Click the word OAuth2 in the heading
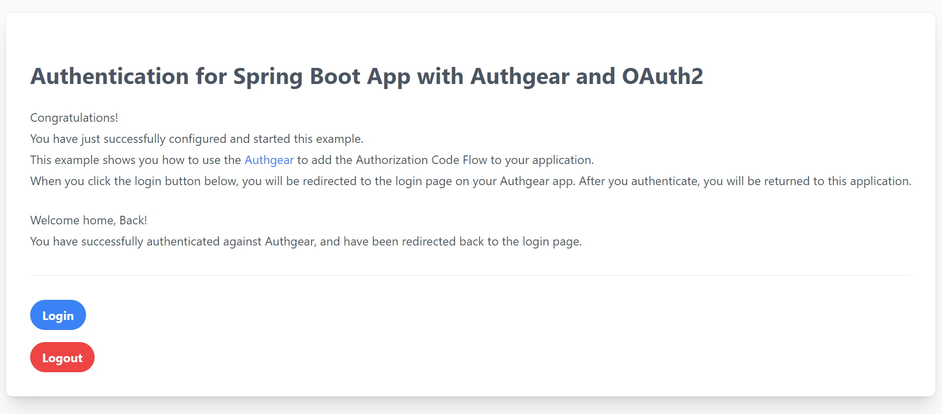Image resolution: width=942 pixels, height=414 pixels. [662, 76]
